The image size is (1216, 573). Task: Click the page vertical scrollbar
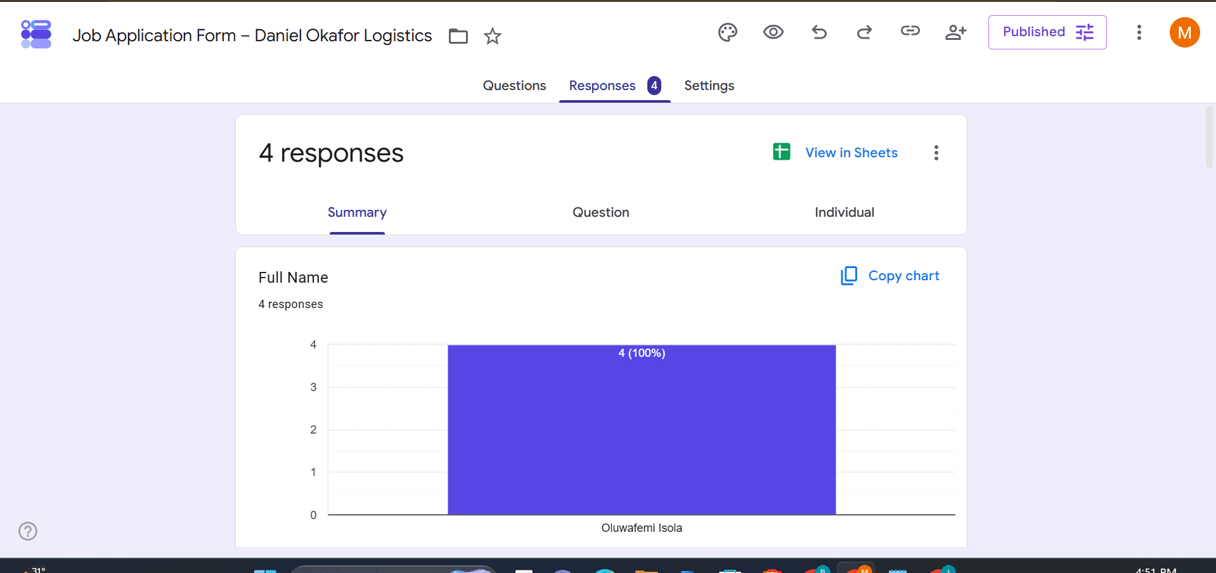(1209, 138)
